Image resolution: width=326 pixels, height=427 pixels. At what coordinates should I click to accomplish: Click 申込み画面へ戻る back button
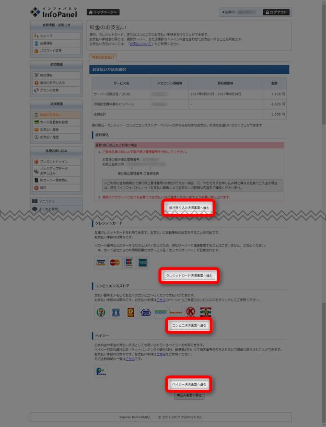tap(189, 395)
